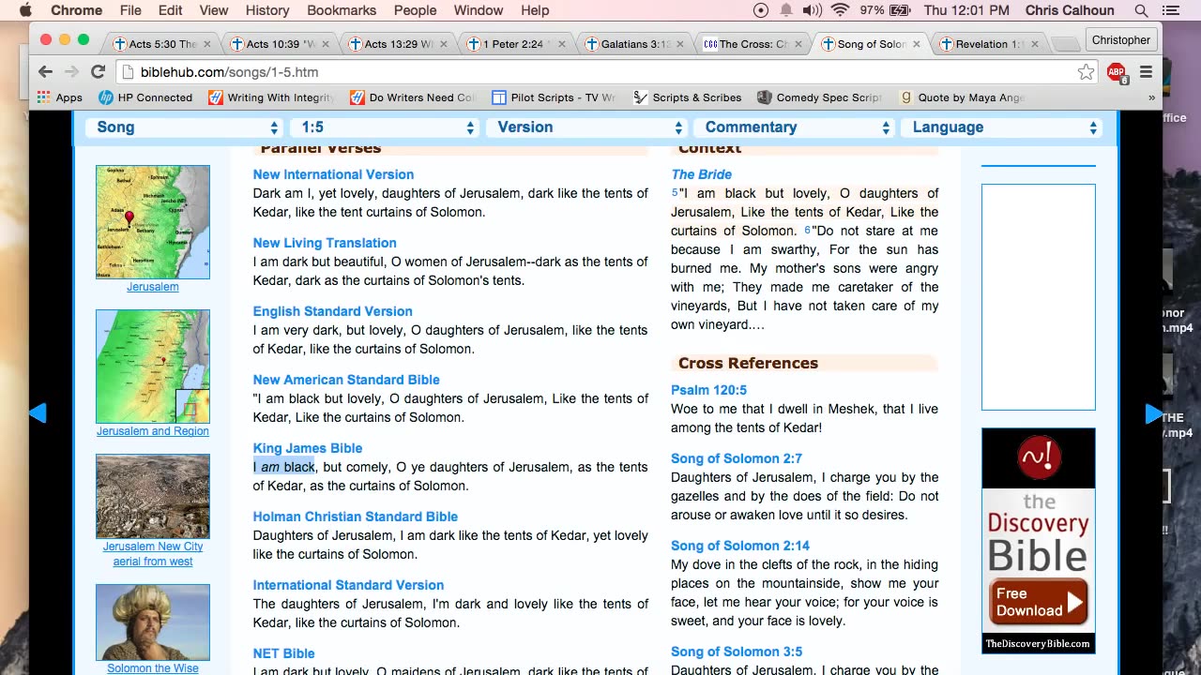Open the Apps bookmarks shortcut
This screenshot has width=1201, height=675.
tap(60, 97)
